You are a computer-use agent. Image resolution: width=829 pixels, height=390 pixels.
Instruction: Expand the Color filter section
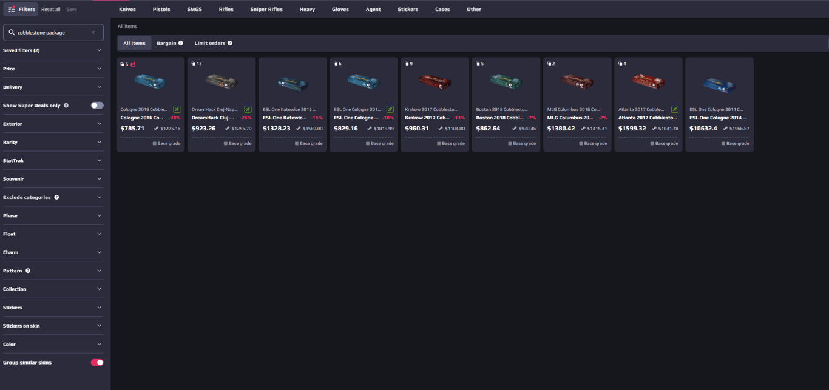coord(53,344)
